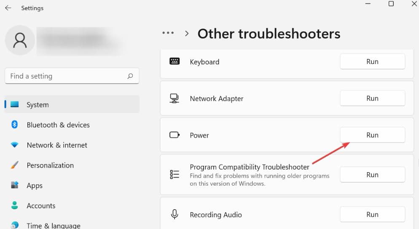419x229 pixels.
Task: Click the System monitor icon
Action: (x=15, y=104)
